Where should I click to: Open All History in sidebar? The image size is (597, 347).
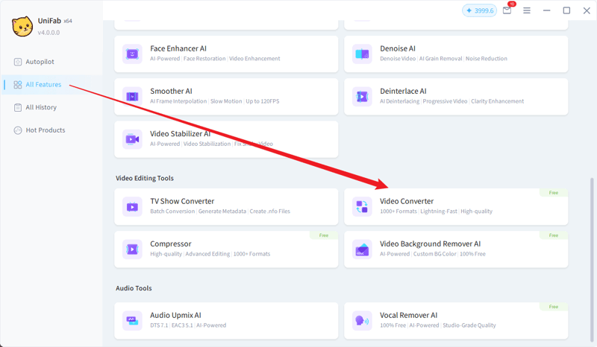point(41,107)
